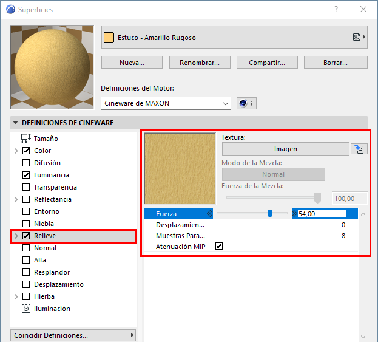Click the Tamaño size icon
378x342 pixels.
26,139
